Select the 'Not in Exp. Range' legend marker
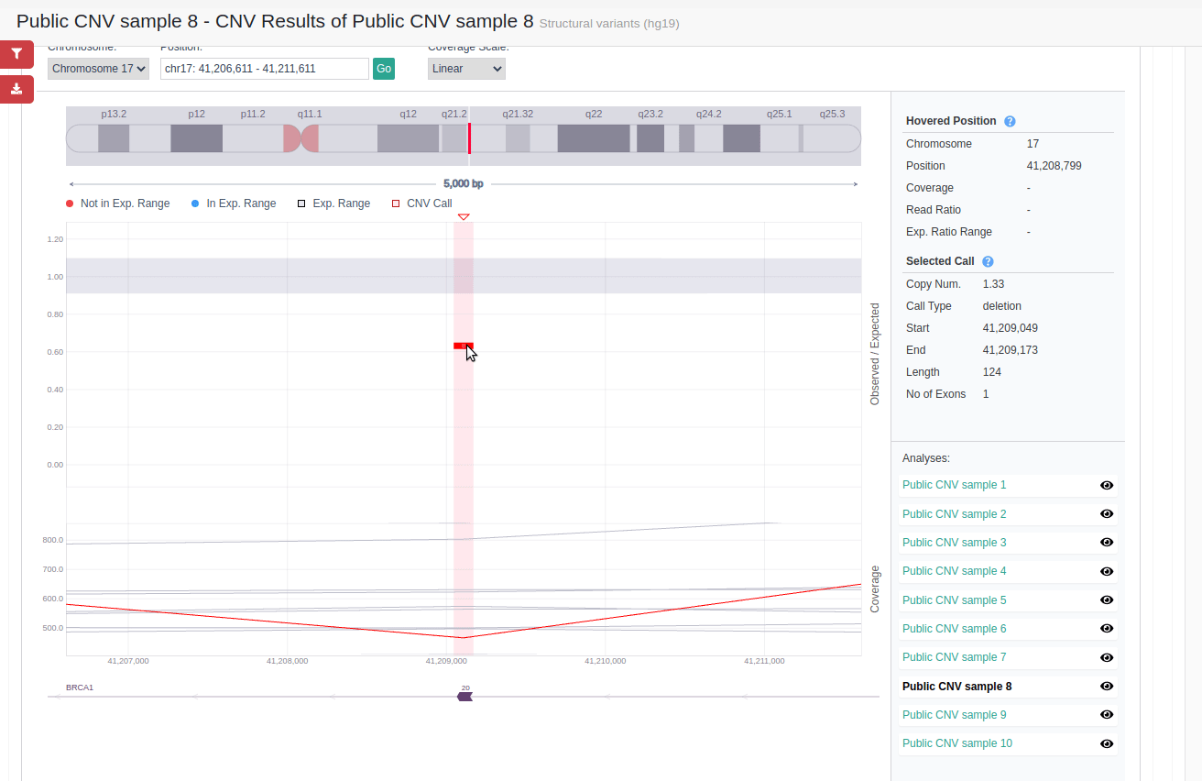Image resolution: width=1202 pixels, height=781 pixels. coord(69,203)
